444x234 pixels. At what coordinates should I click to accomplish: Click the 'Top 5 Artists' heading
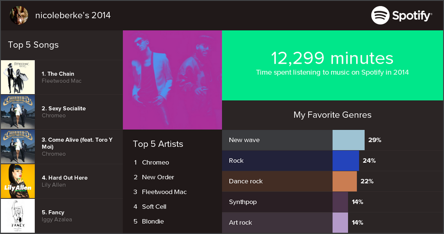(x=158, y=144)
